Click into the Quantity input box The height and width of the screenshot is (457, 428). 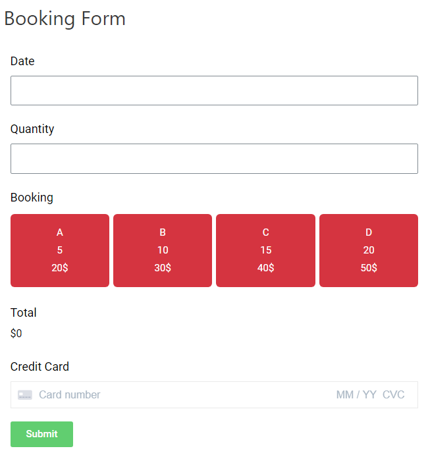click(x=214, y=159)
